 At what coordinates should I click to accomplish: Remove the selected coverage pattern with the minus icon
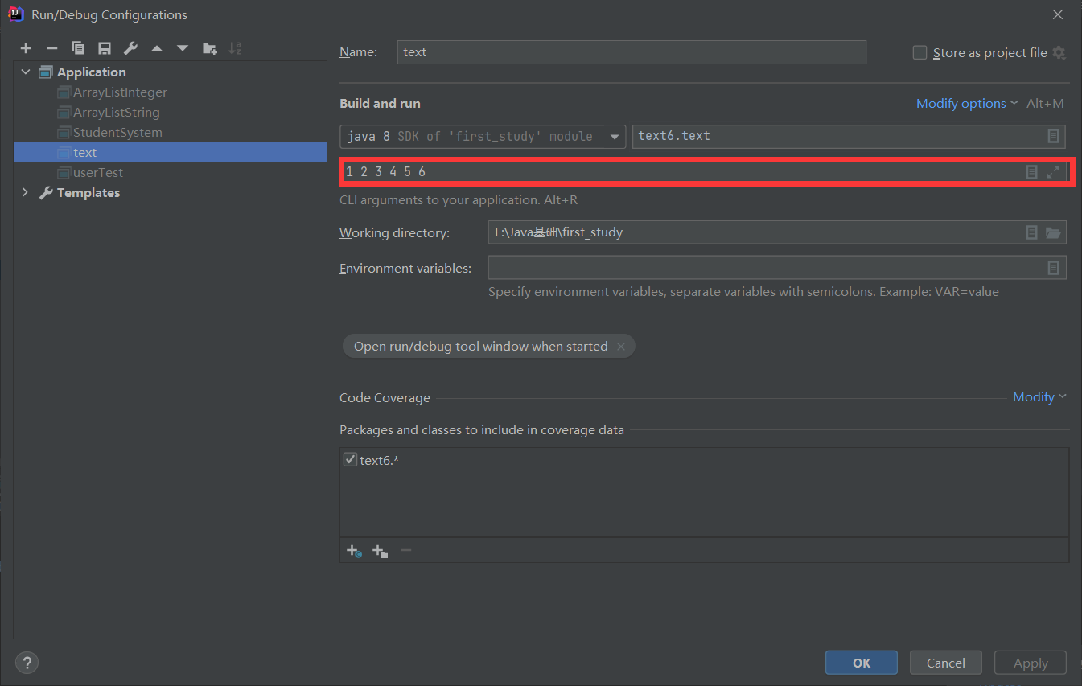pyautogui.click(x=406, y=551)
